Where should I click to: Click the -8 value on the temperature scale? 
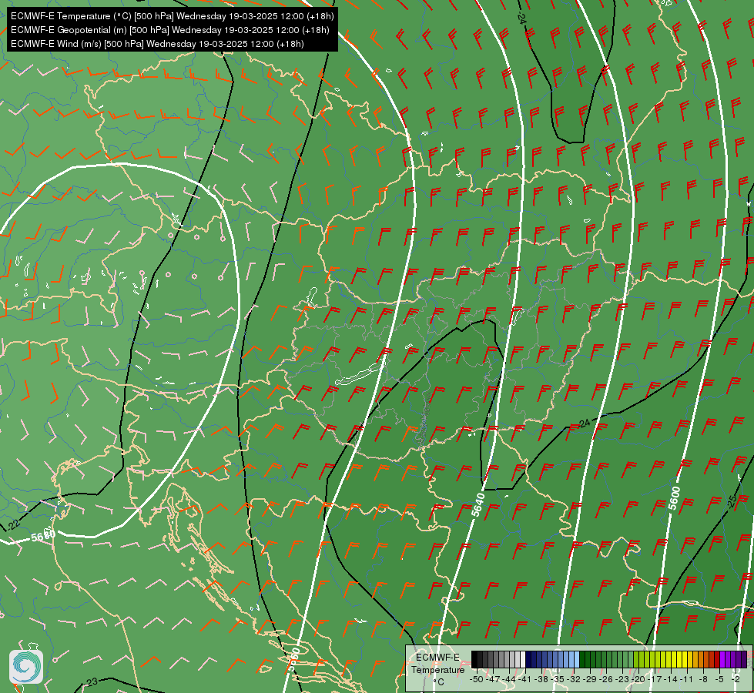[703, 679]
